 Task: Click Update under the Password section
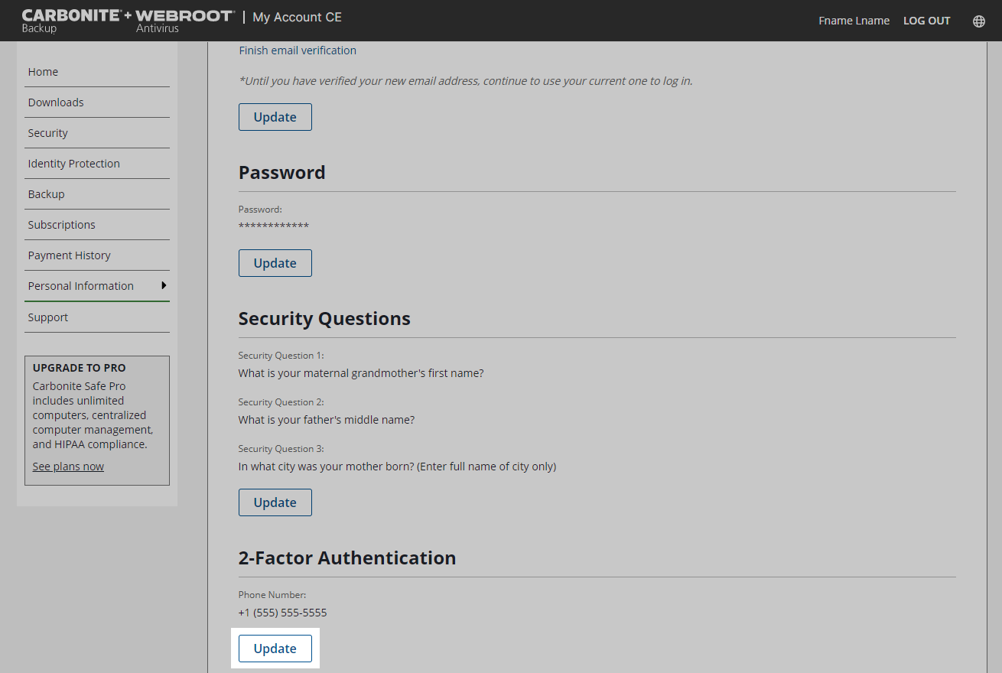[275, 263]
